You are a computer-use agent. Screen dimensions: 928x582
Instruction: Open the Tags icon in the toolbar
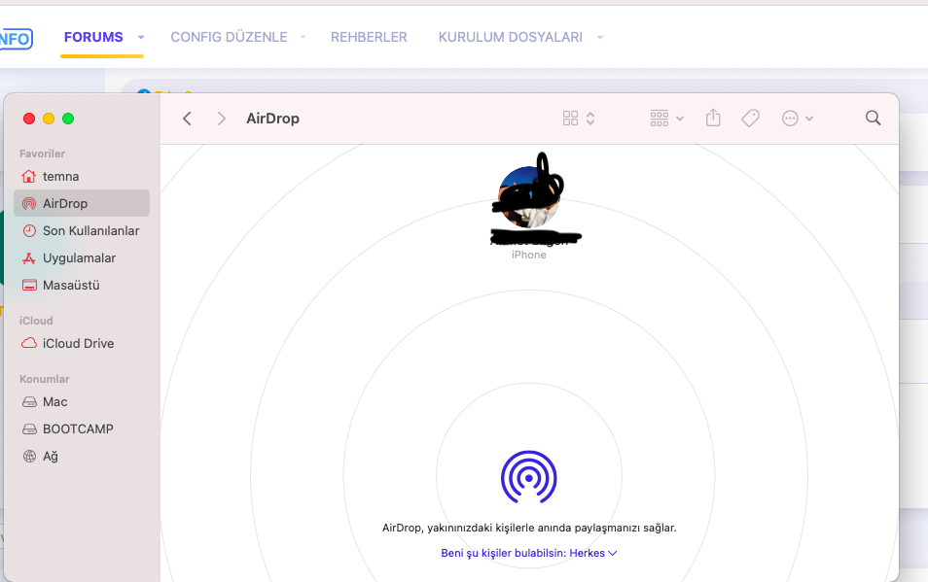point(750,118)
